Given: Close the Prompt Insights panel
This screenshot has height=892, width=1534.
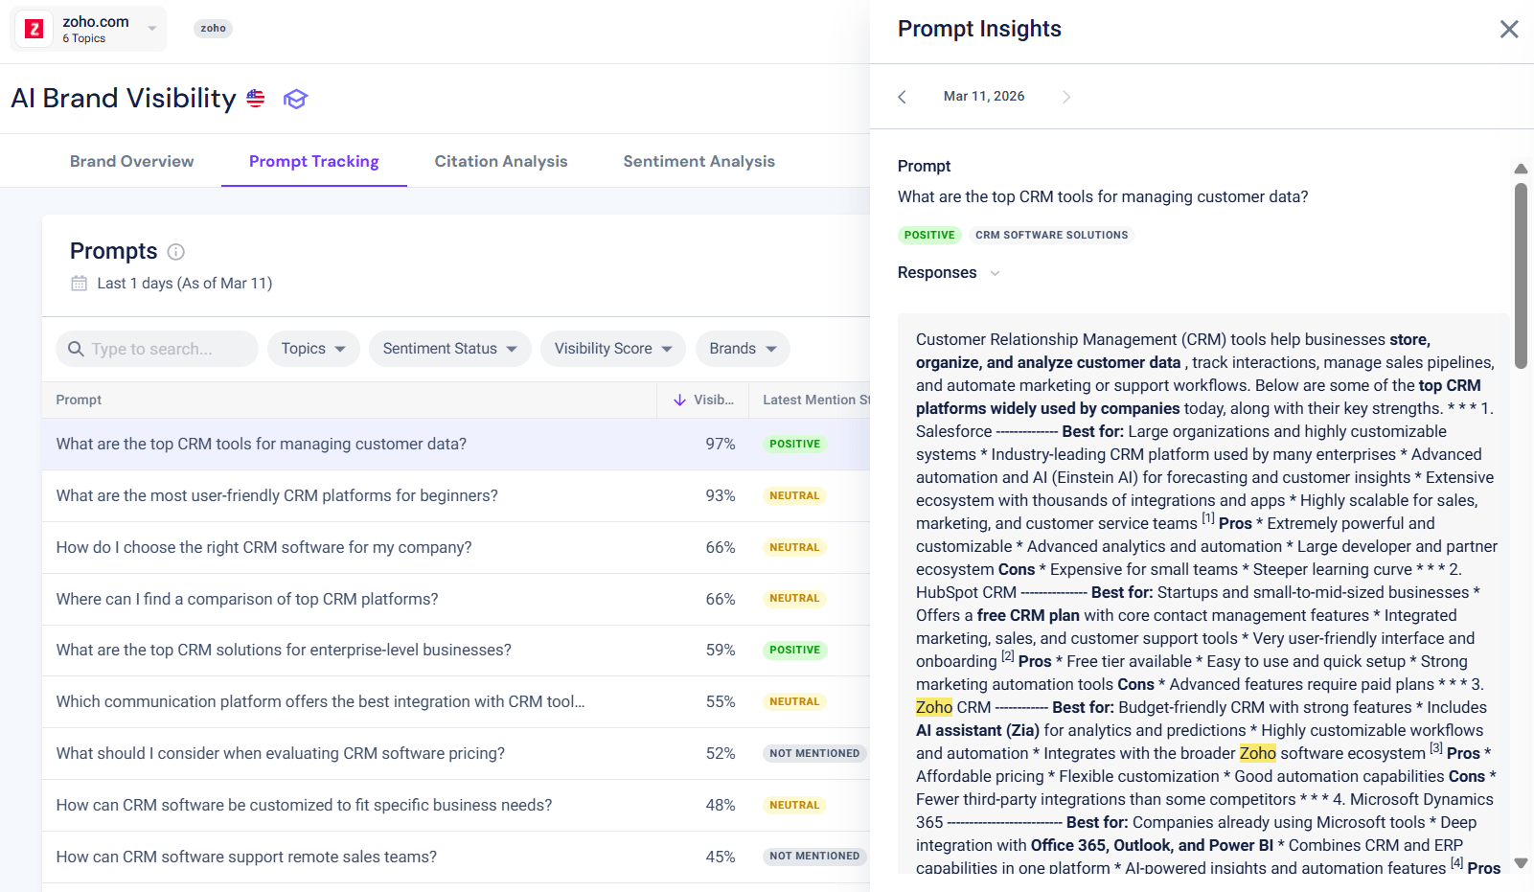Looking at the screenshot, I should [1509, 29].
